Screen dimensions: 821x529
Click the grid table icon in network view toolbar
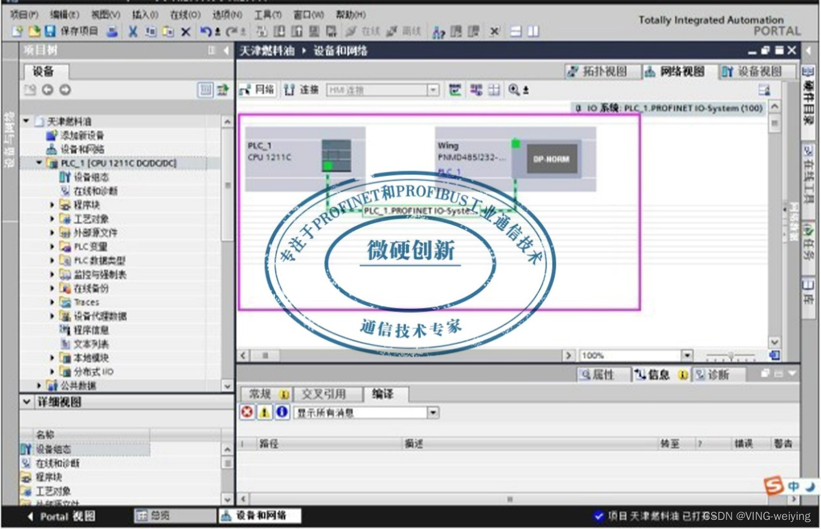click(495, 90)
